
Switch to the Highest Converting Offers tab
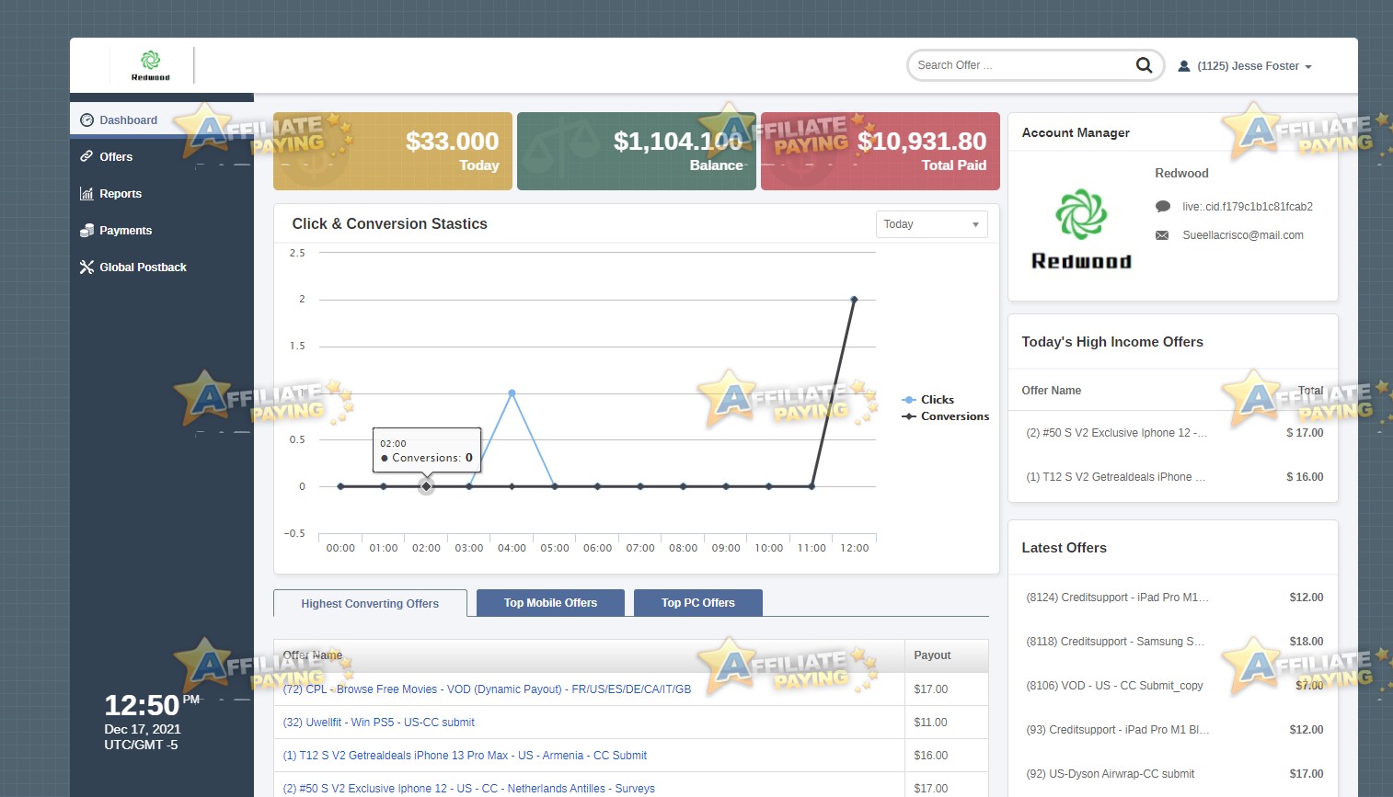(x=370, y=603)
